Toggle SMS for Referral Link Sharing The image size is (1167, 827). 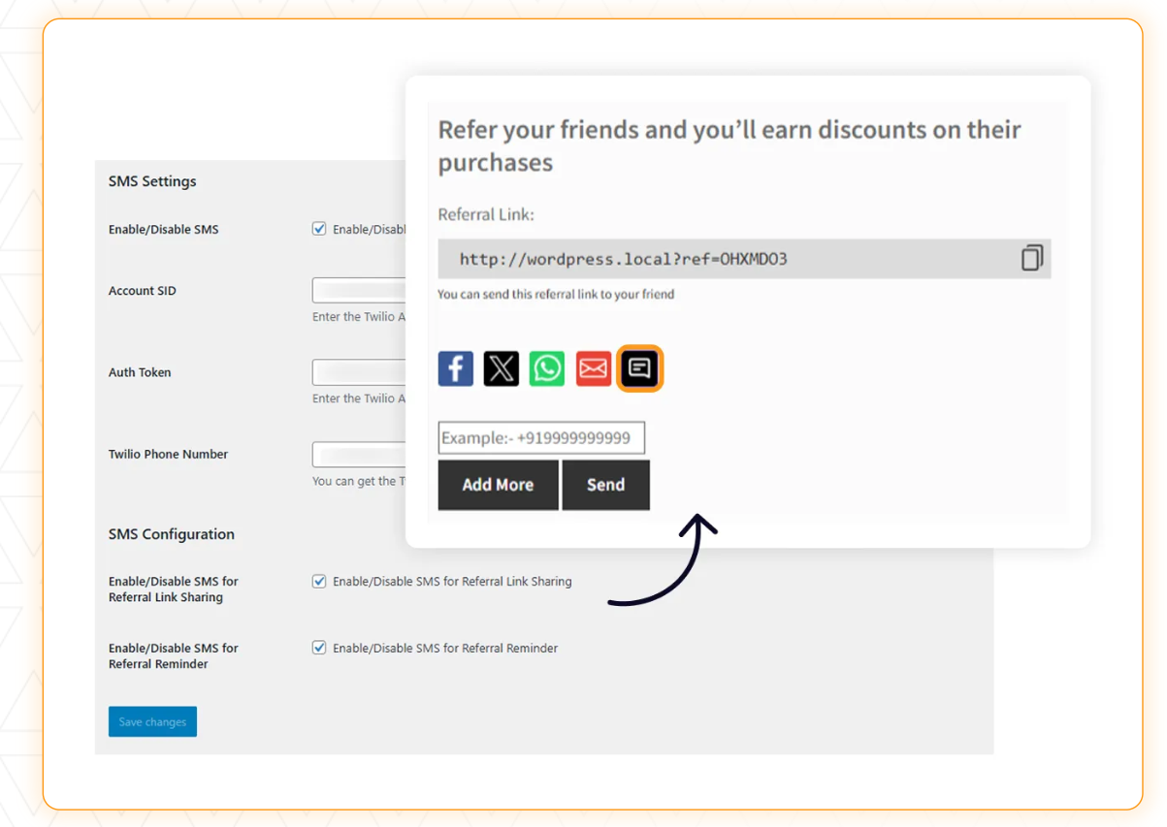(x=319, y=581)
